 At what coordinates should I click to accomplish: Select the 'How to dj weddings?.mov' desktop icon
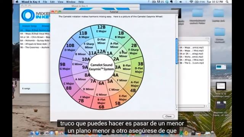[x=221, y=86]
